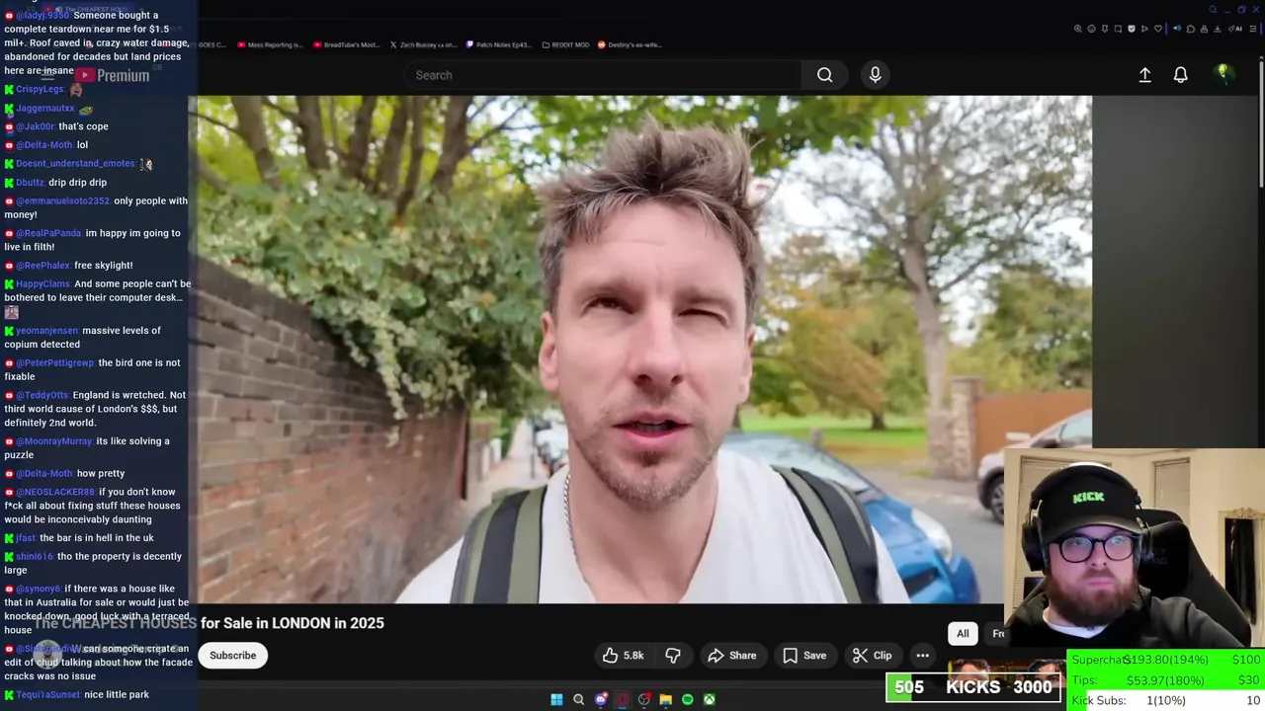Share the video
1265x711 pixels.
point(732,656)
